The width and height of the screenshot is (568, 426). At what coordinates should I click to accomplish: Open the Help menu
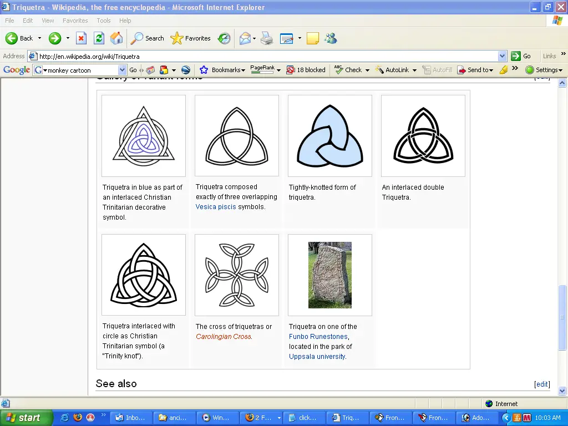125,21
